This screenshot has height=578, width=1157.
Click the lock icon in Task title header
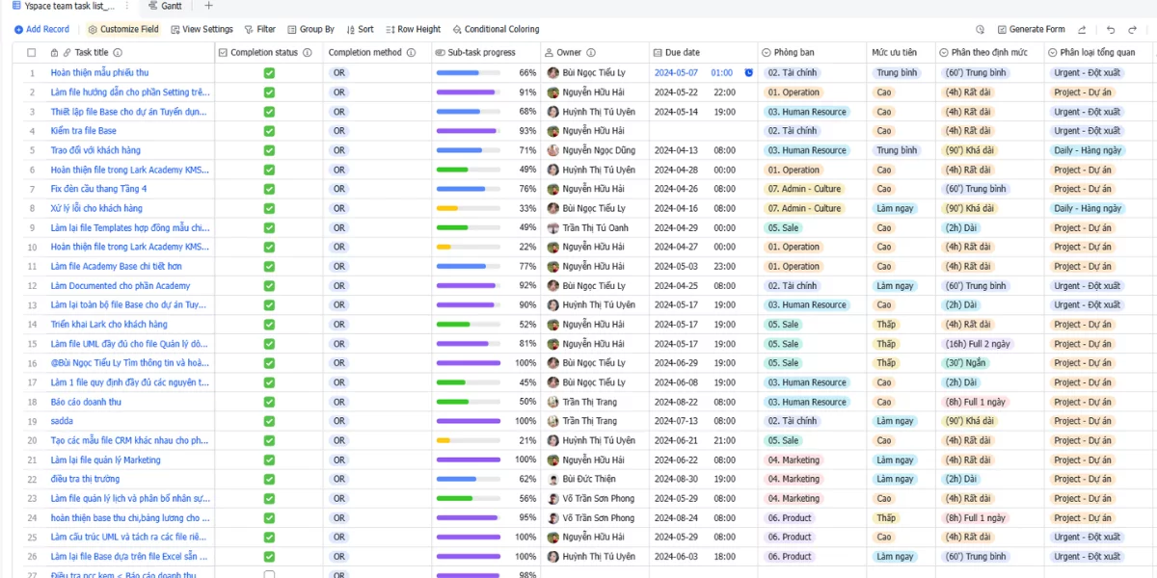(55, 53)
